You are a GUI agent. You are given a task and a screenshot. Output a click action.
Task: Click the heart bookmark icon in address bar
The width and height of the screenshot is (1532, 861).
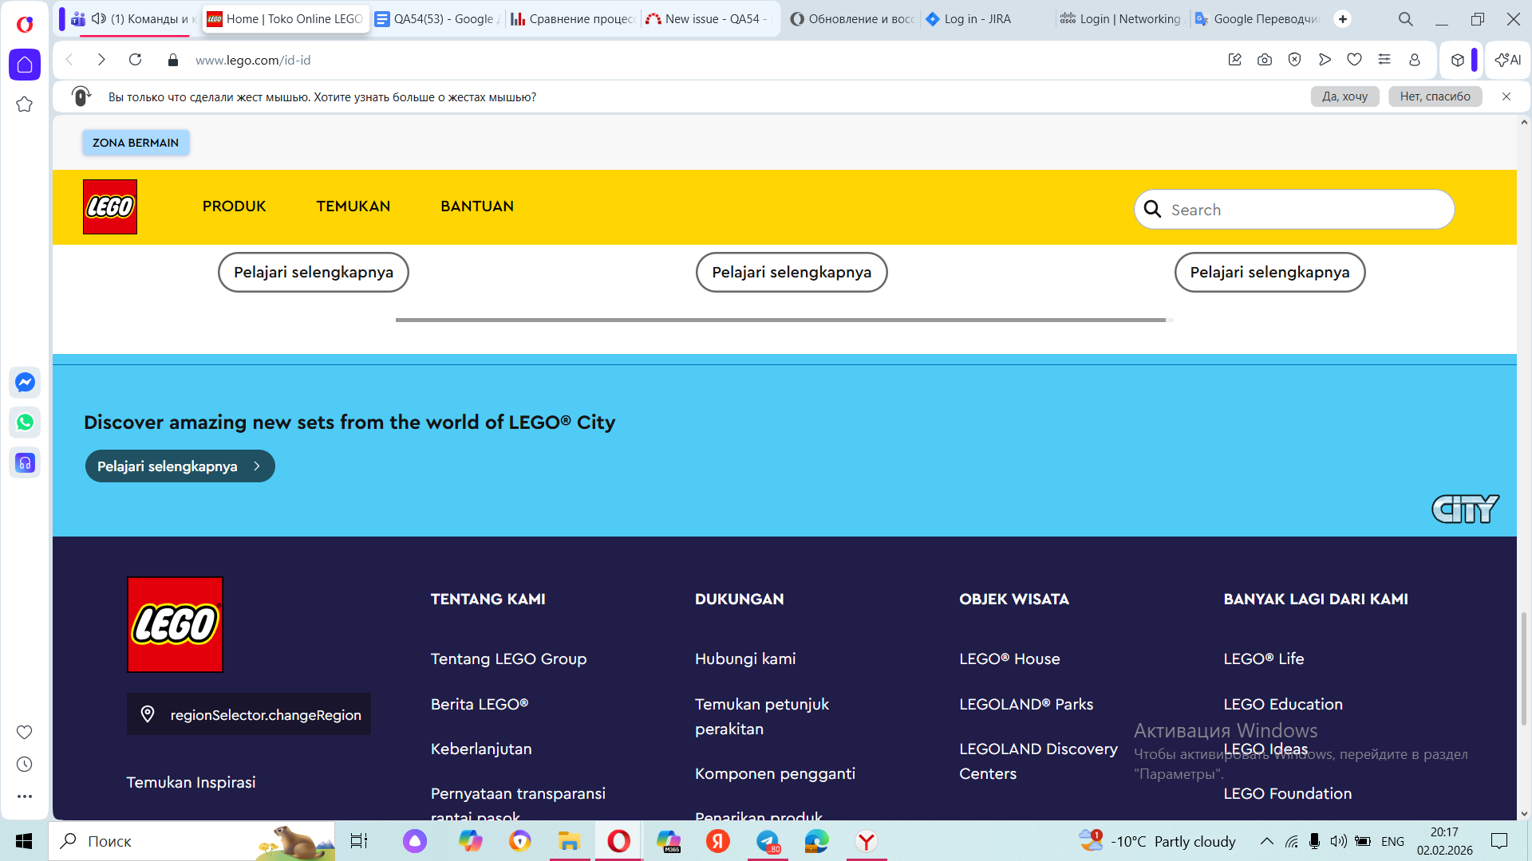(x=1354, y=60)
